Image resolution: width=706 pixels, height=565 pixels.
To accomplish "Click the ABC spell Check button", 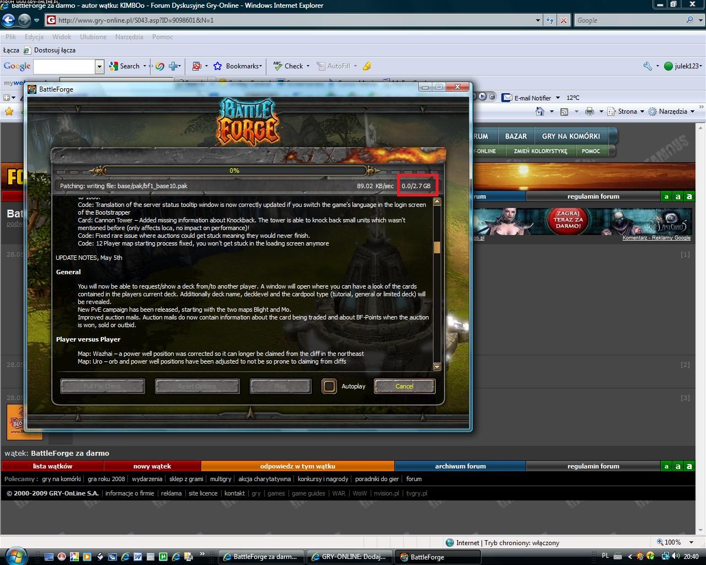I will 289,66.
